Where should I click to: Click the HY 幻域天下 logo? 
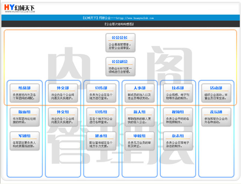pos(20,8)
